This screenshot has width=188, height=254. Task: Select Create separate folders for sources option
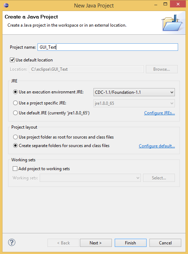[x=15, y=146]
